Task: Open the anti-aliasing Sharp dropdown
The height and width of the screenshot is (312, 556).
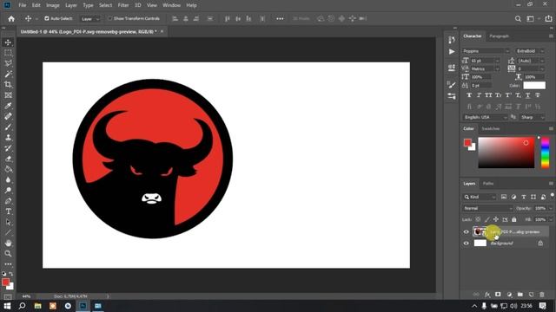Action: click(533, 117)
